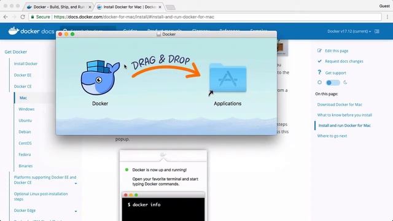The width and height of the screenshot is (393, 221).
Task: Click the Secure padlock icon
Action: pyautogui.click(x=33, y=17)
